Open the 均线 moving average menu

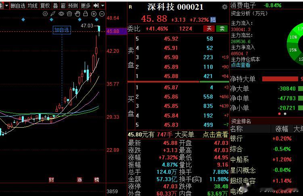point(32,6)
